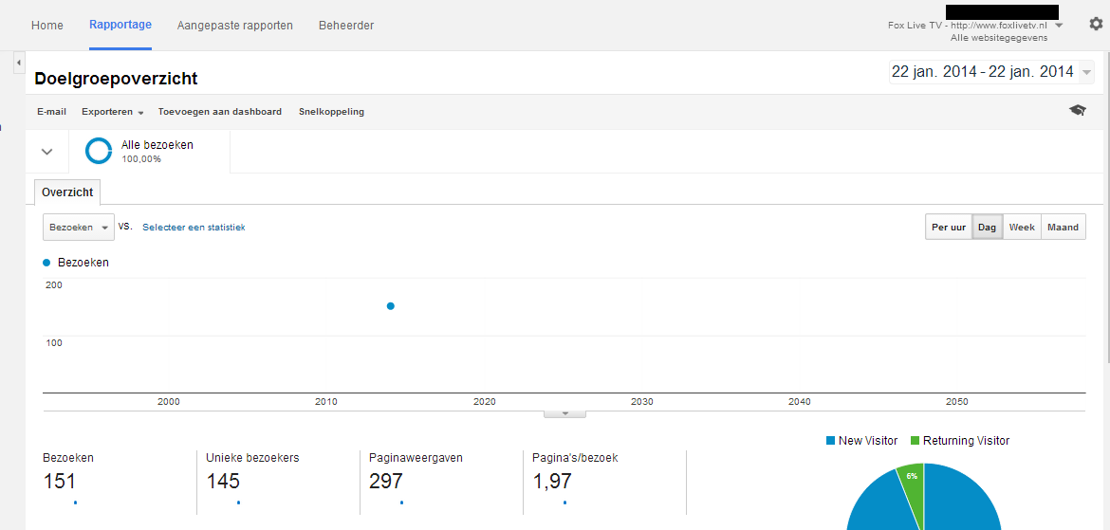The height and width of the screenshot is (530, 1110).
Task: Click the graduation cap education icon
Action: pyautogui.click(x=1078, y=110)
